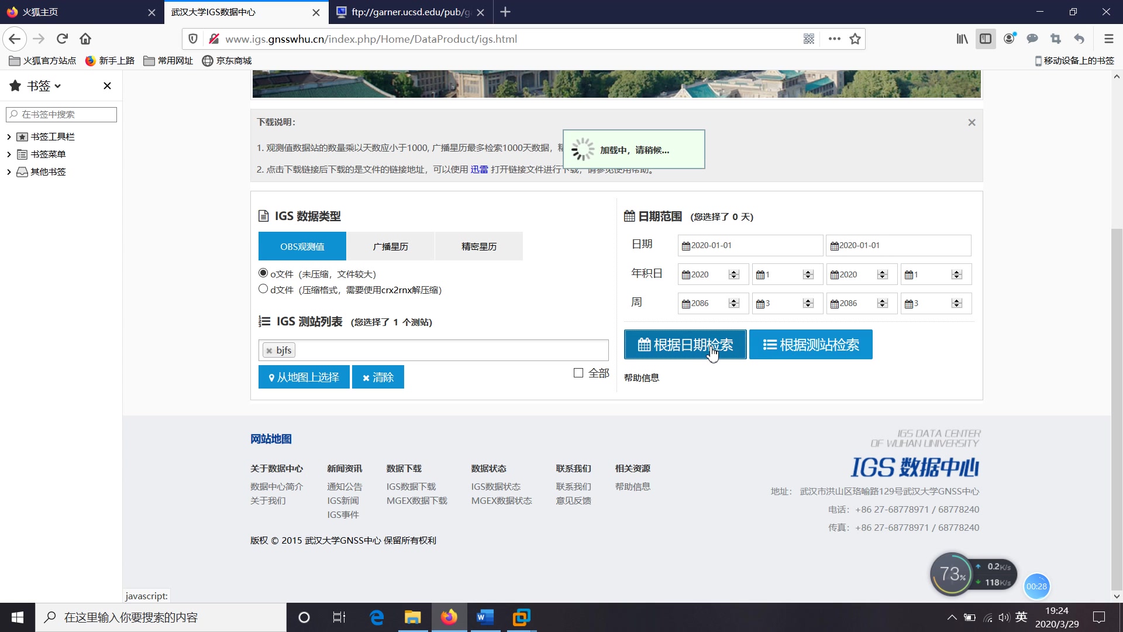Go back to the previous page
The image size is (1123, 632).
[x=15, y=39]
